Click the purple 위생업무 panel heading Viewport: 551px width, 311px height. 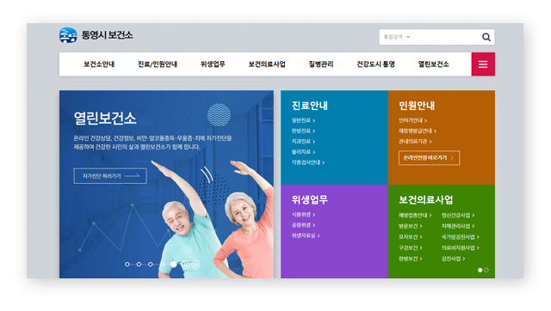pos(310,200)
